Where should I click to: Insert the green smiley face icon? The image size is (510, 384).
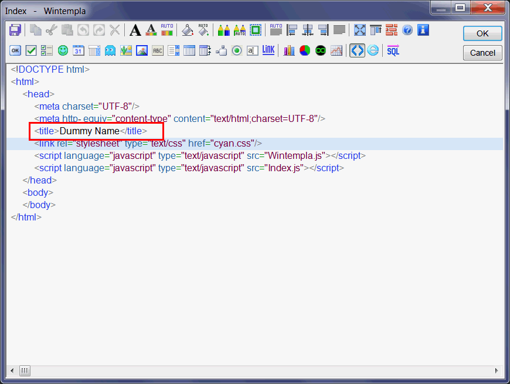tap(63, 51)
